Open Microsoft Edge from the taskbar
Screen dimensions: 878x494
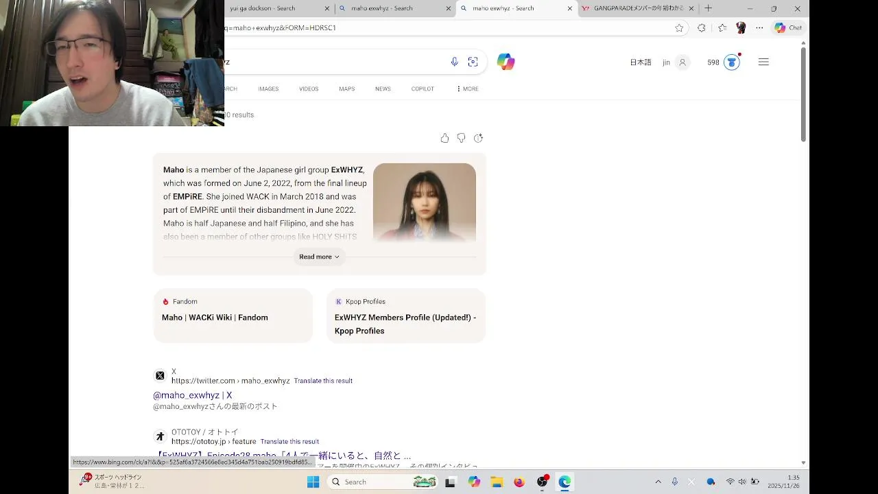pyautogui.click(x=565, y=482)
